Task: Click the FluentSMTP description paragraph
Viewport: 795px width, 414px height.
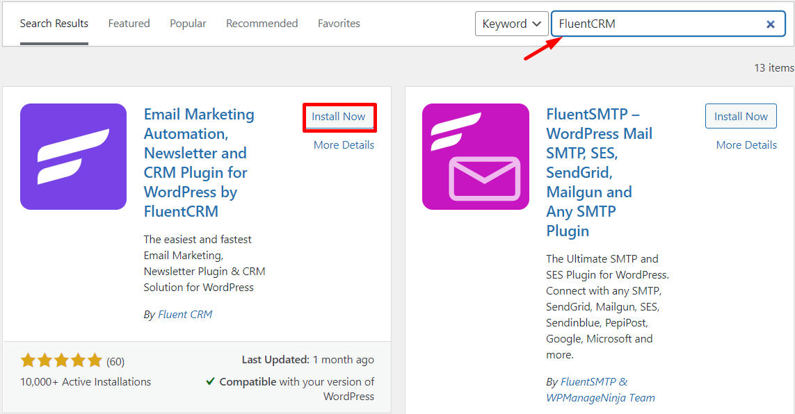Action: pos(607,307)
